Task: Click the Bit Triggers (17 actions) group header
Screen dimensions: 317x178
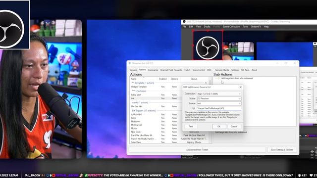Action: [x=144, y=111]
